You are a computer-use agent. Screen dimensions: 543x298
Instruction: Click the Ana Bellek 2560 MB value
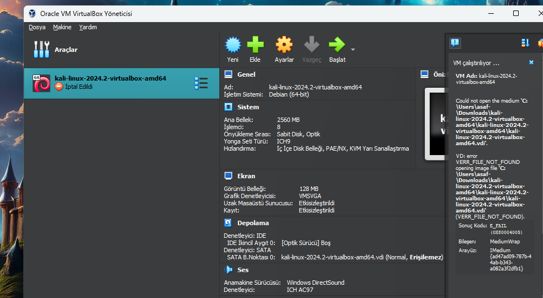click(288, 120)
